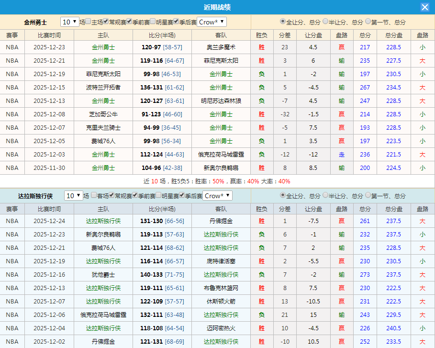Uncheck the 季后赛 checkbox for 金州勇士
This screenshot has width=435, height=348.
176,22
